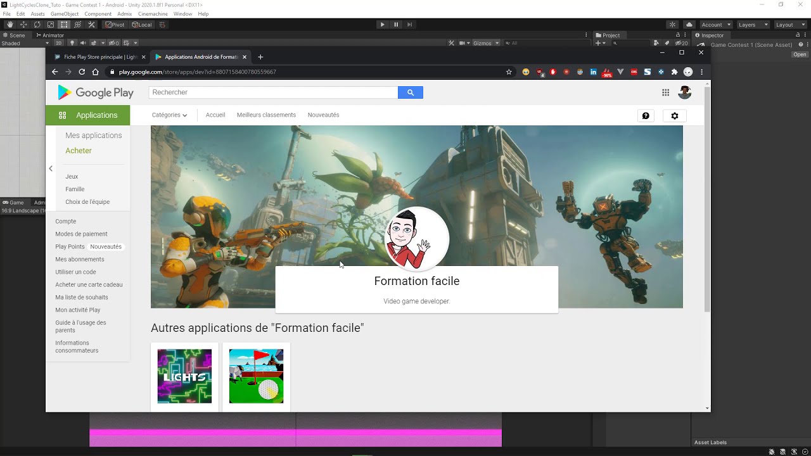The width and height of the screenshot is (811, 456).
Task: Click the Rechercher search field
Action: (x=273, y=92)
